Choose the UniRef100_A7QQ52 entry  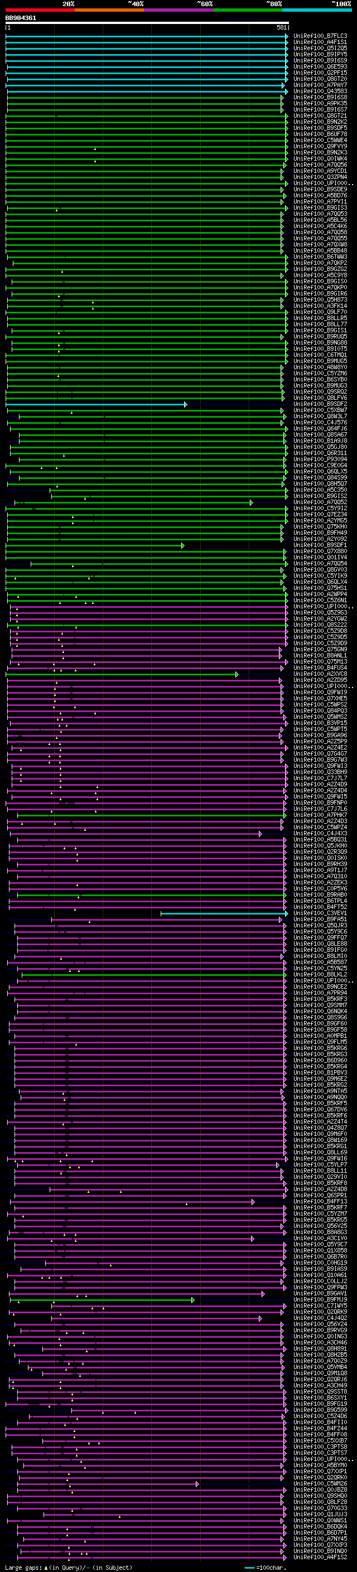pos(320,502)
